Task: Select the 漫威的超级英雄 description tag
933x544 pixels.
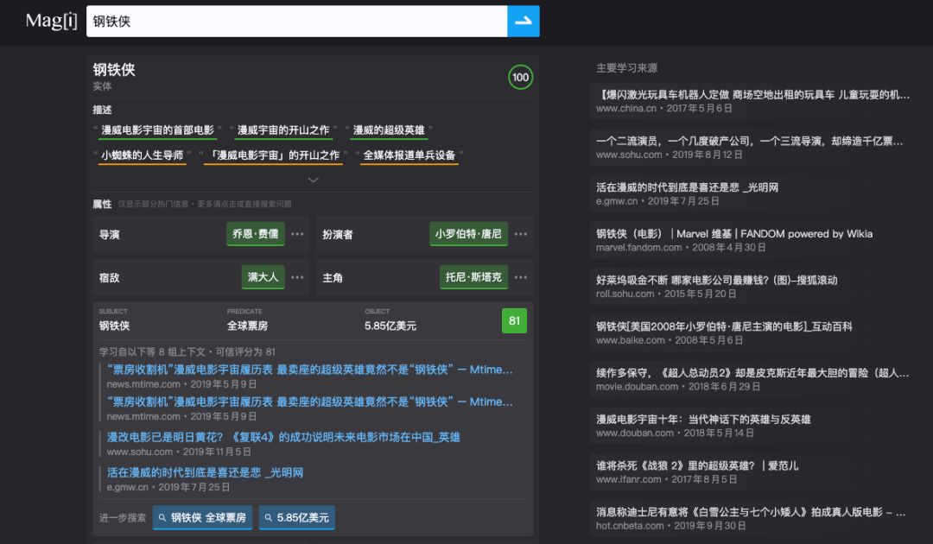Action: point(389,130)
